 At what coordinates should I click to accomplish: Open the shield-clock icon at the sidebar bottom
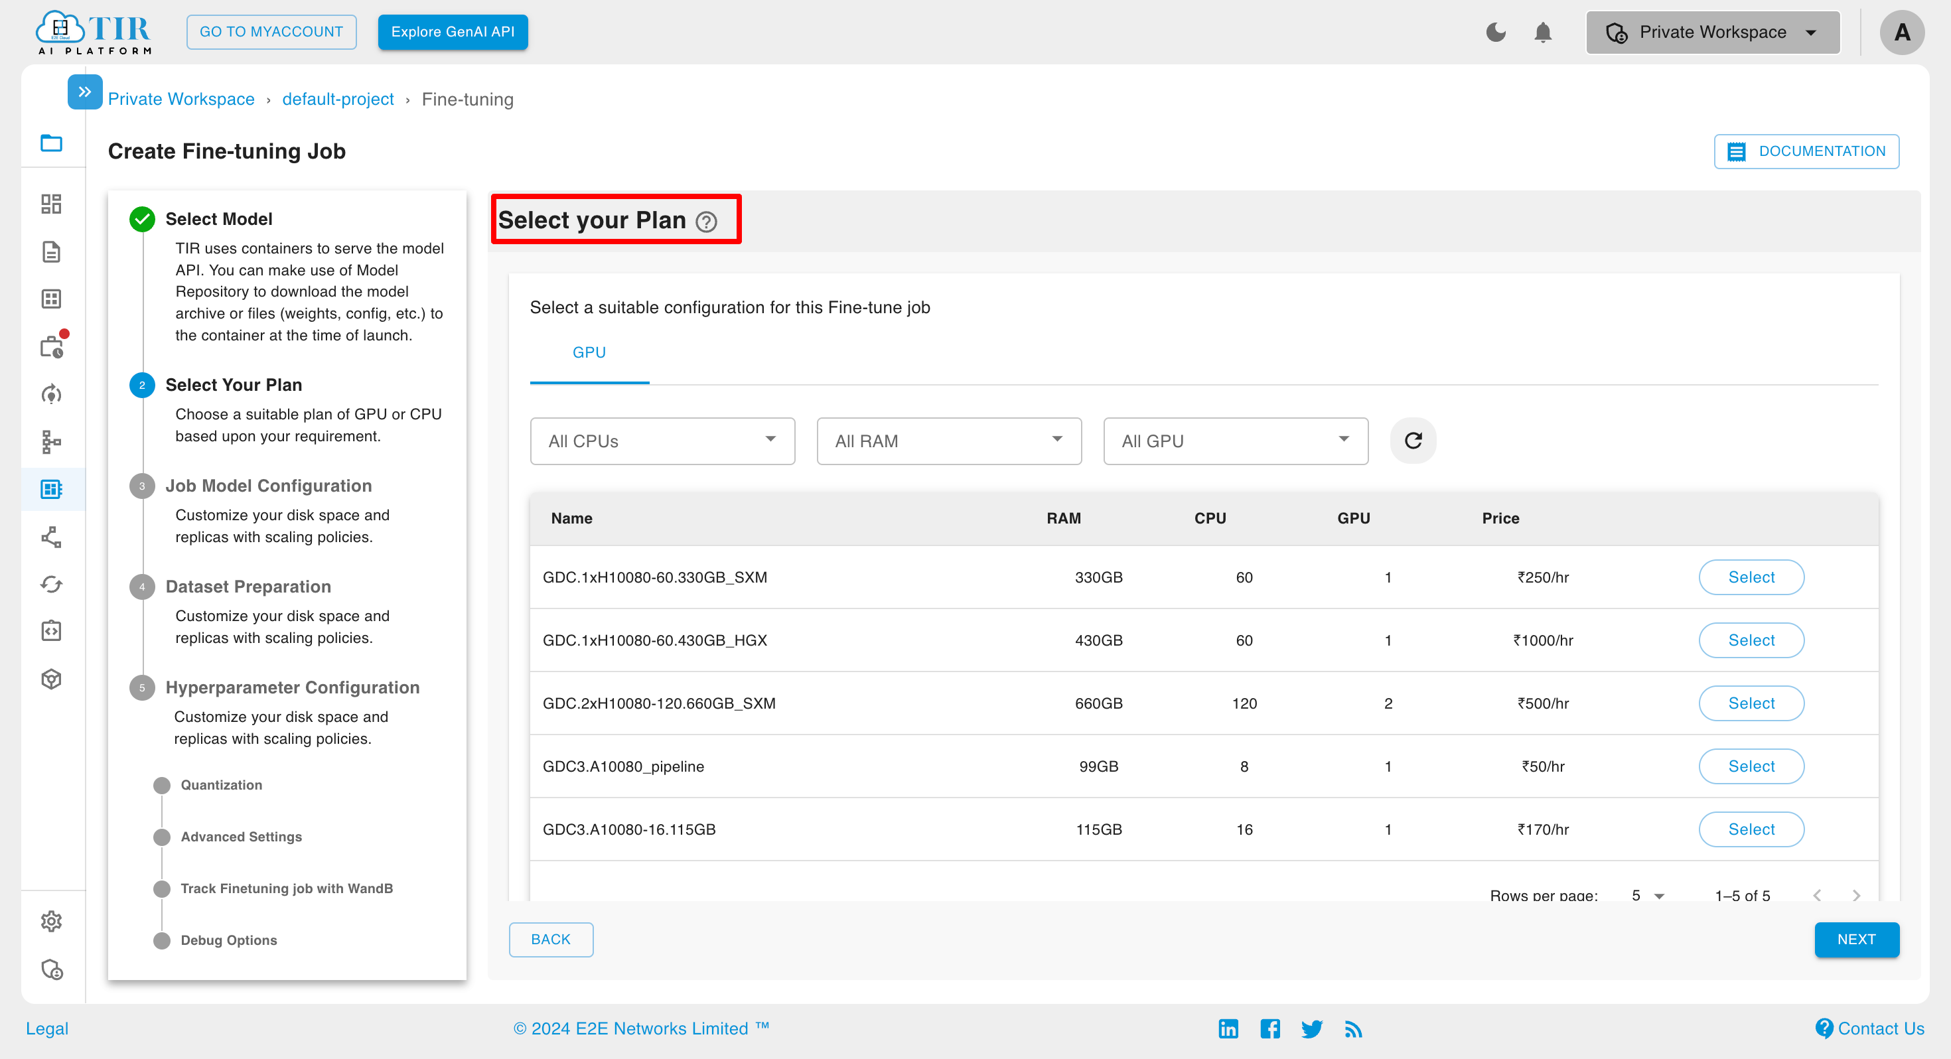52,969
